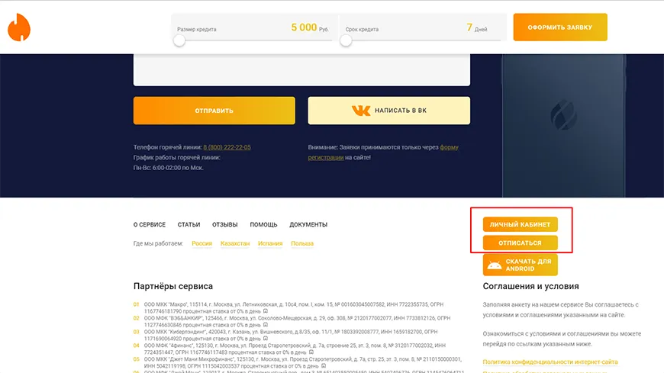This screenshot has width=664, height=373.
Task: Click document icon beside ООО МКК "Макро" entry
Action: [x=266, y=312]
